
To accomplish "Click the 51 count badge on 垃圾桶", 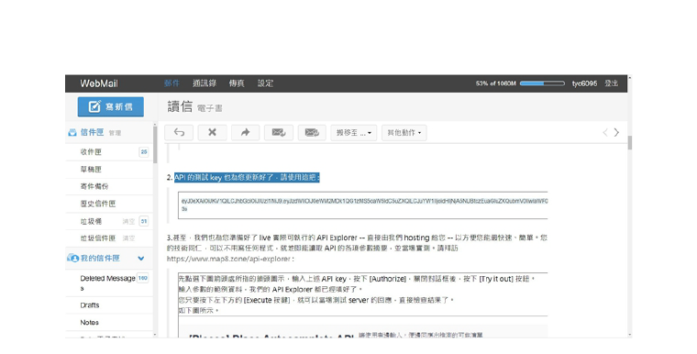I will (144, 221).
